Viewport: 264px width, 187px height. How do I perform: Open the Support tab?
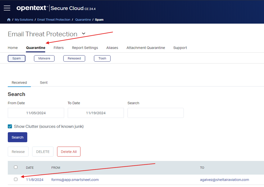click(x=180, y=48)
